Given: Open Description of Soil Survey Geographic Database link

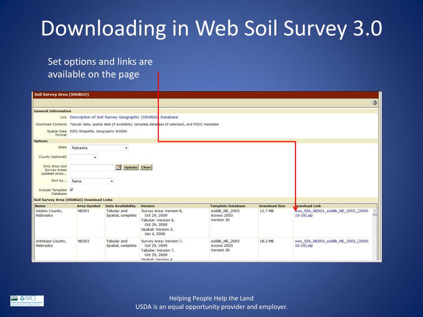Looking at the screenshot, I should tap(124, 117).
